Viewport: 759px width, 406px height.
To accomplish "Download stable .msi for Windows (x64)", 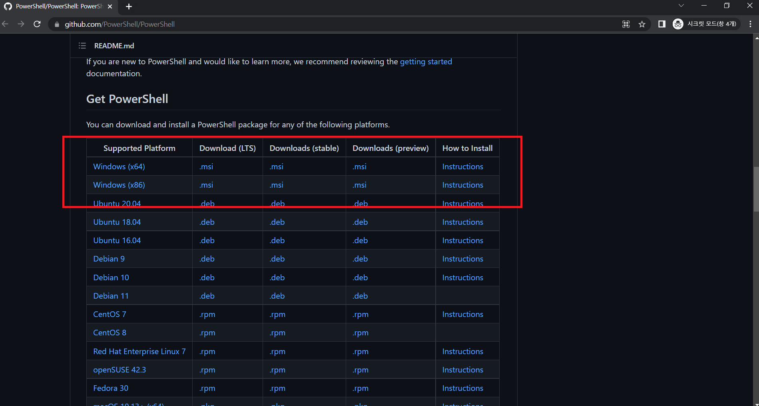I will [276, 166].
